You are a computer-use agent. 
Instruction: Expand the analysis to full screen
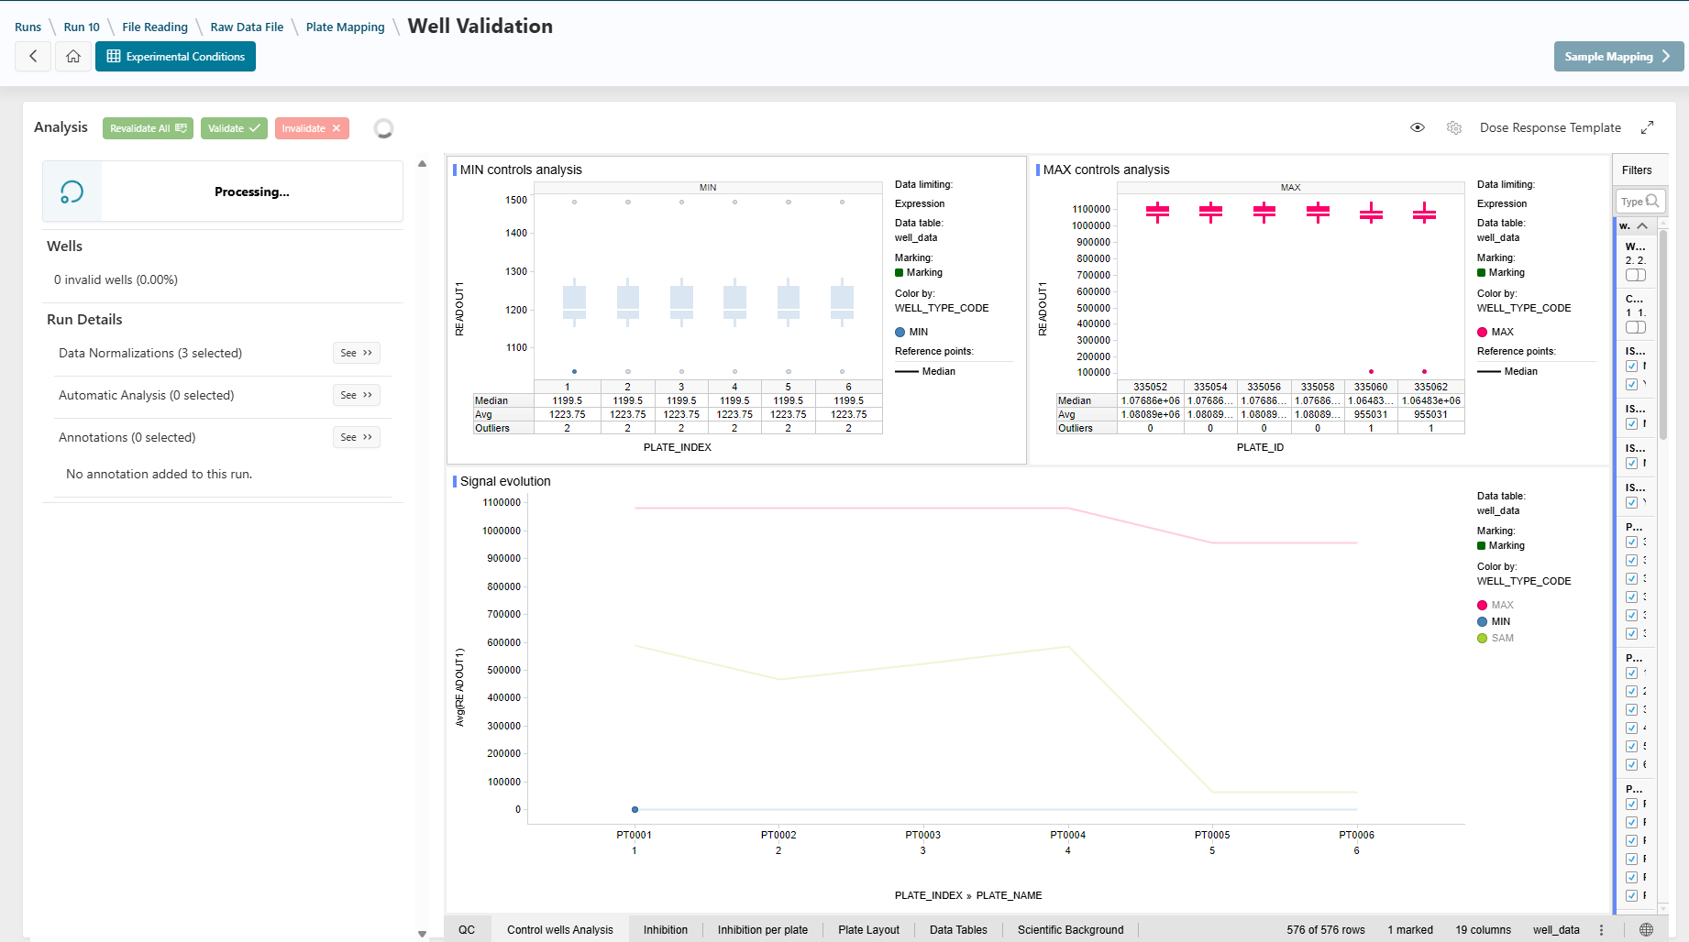[x=1648, y=127]
